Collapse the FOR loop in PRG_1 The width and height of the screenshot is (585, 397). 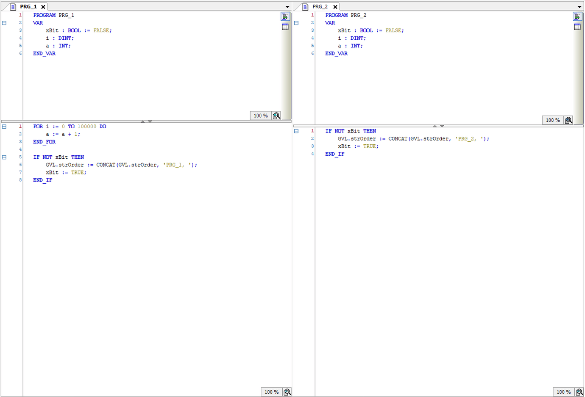click(x=4, y=127)
